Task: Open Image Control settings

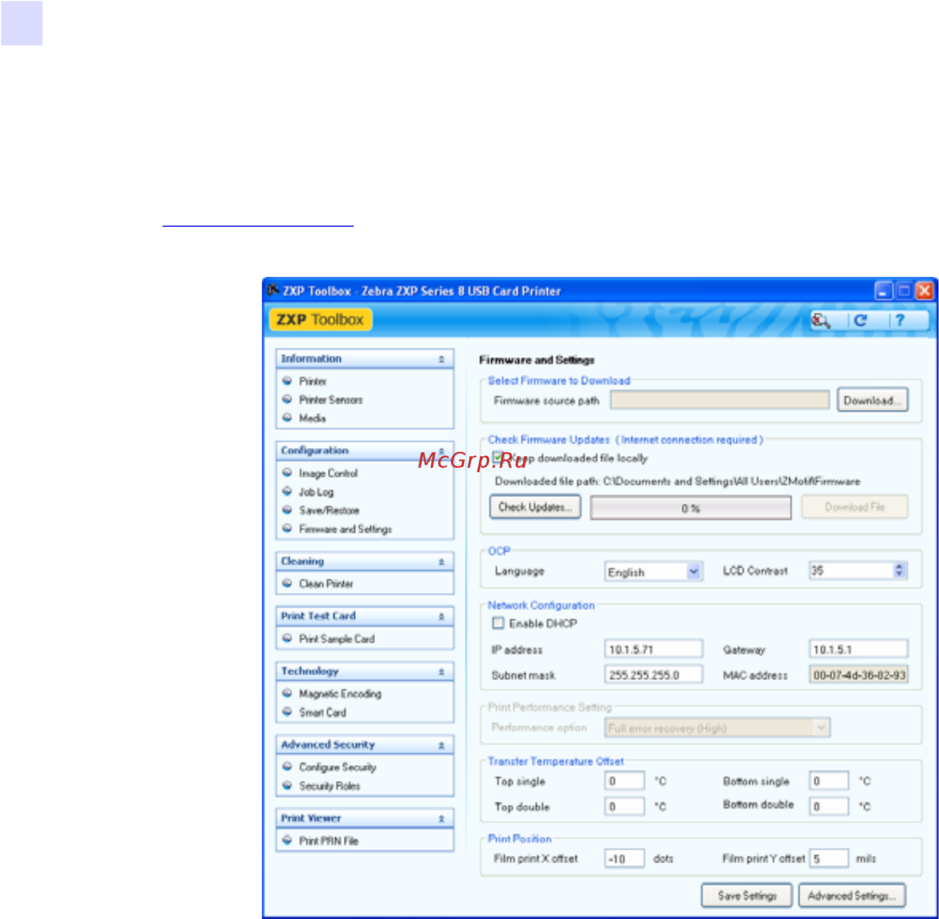Action: tap(328, 473)
